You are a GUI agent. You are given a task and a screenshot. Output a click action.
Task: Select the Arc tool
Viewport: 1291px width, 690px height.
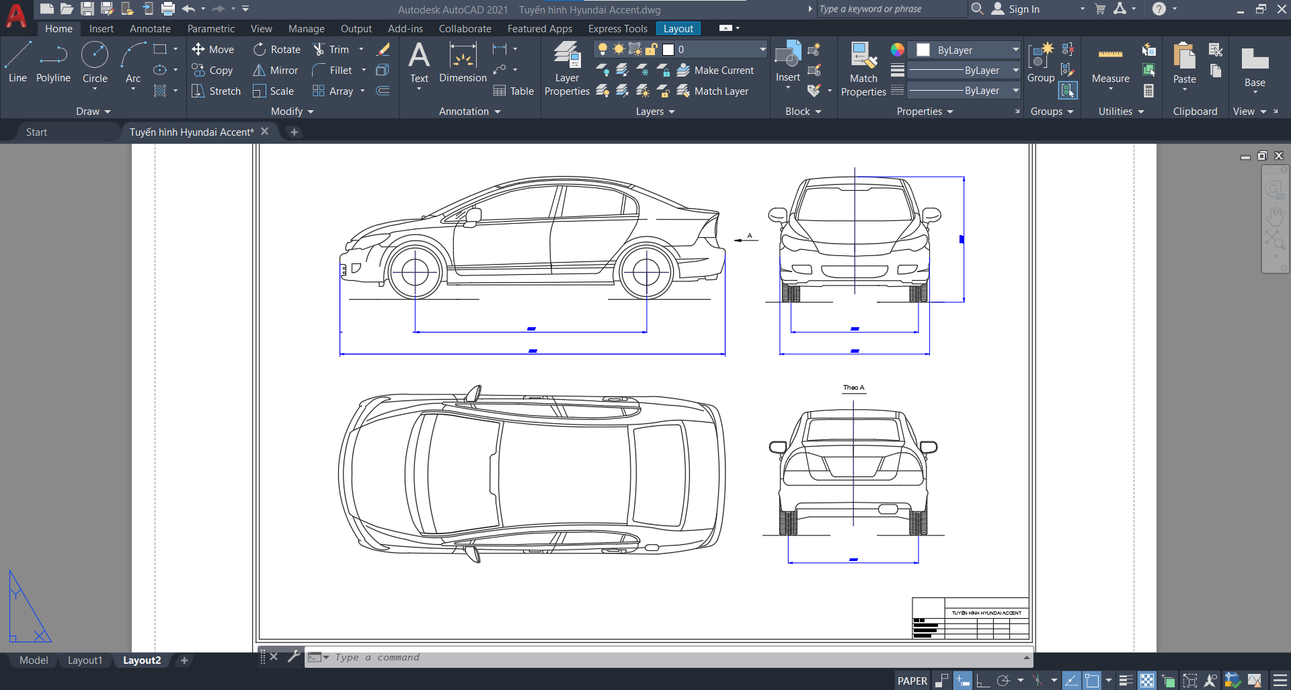click(x=133, y=62)
